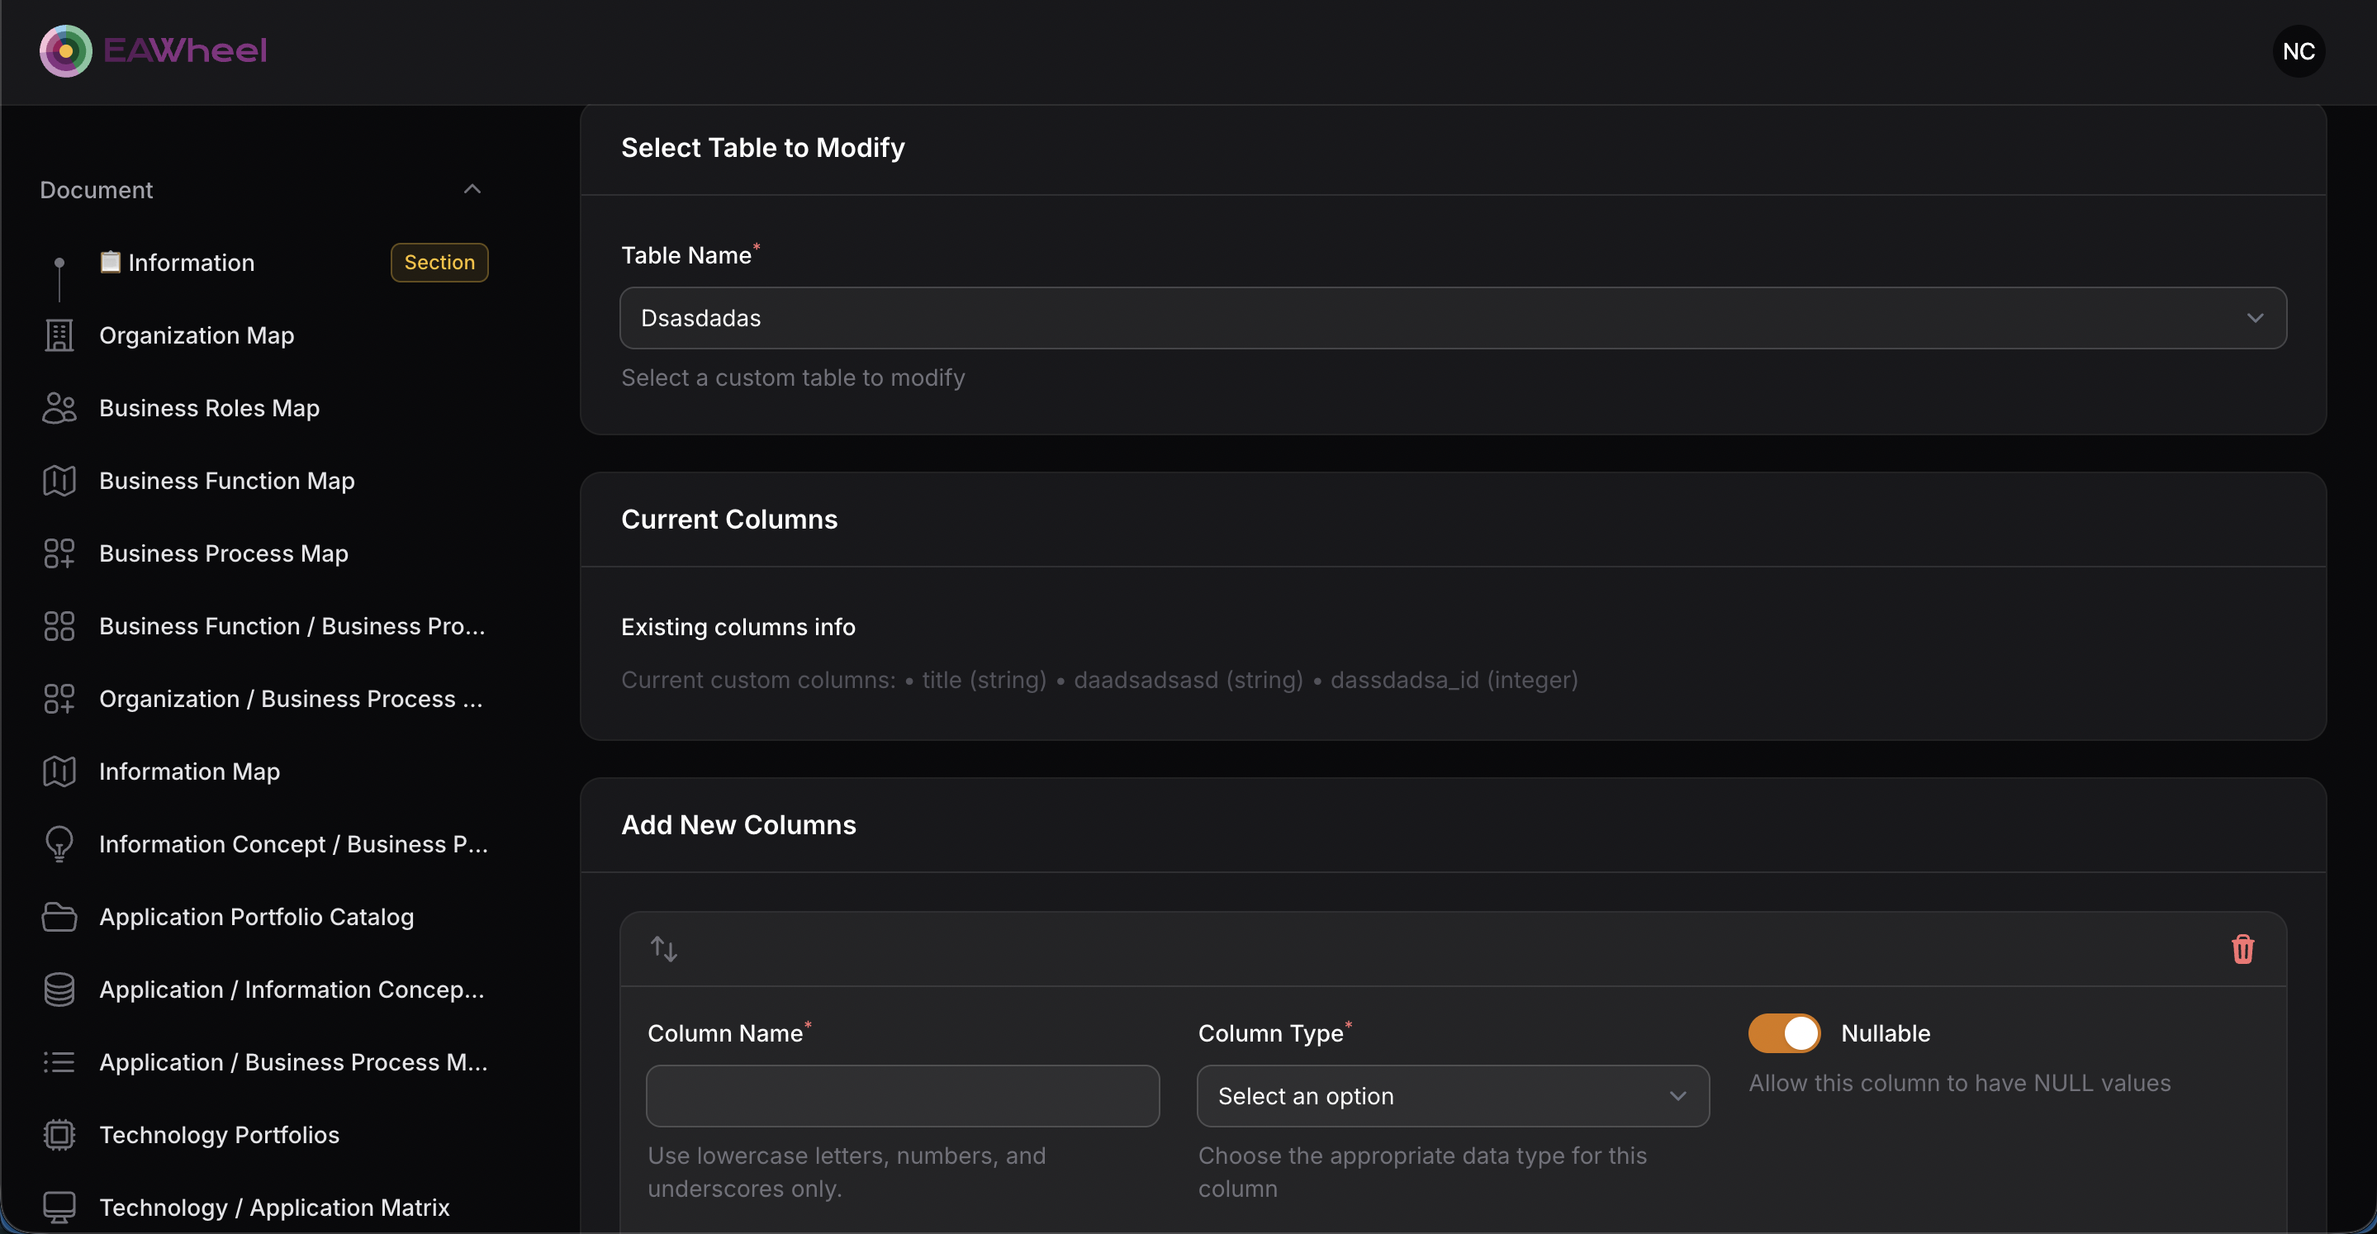Click the Column Name input field

click(904, 1095)
